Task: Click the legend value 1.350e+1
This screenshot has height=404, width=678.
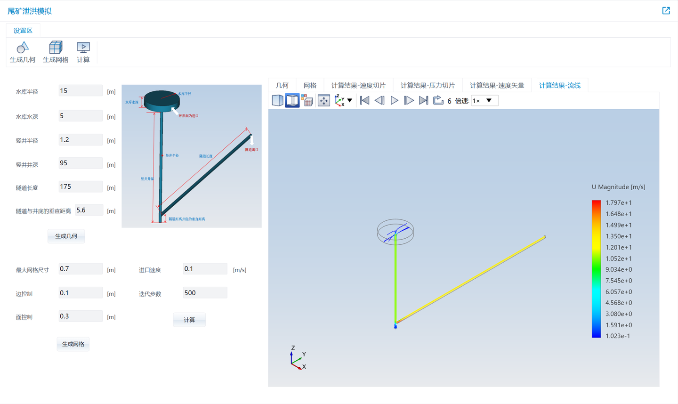Action: 619,236
